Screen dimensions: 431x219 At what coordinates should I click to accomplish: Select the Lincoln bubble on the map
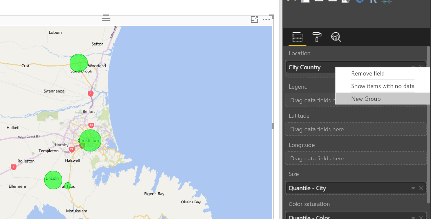[x=53, y=180]
